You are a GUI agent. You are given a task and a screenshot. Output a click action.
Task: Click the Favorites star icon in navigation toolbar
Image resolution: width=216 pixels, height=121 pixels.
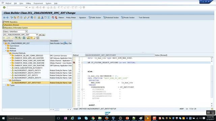coord(31,38)
